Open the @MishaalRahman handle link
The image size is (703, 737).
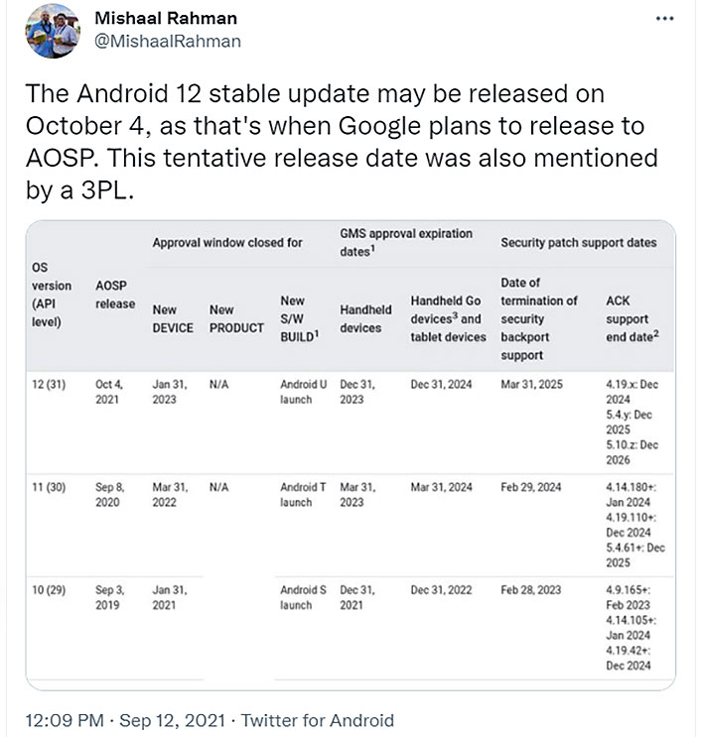click(168, 42)
